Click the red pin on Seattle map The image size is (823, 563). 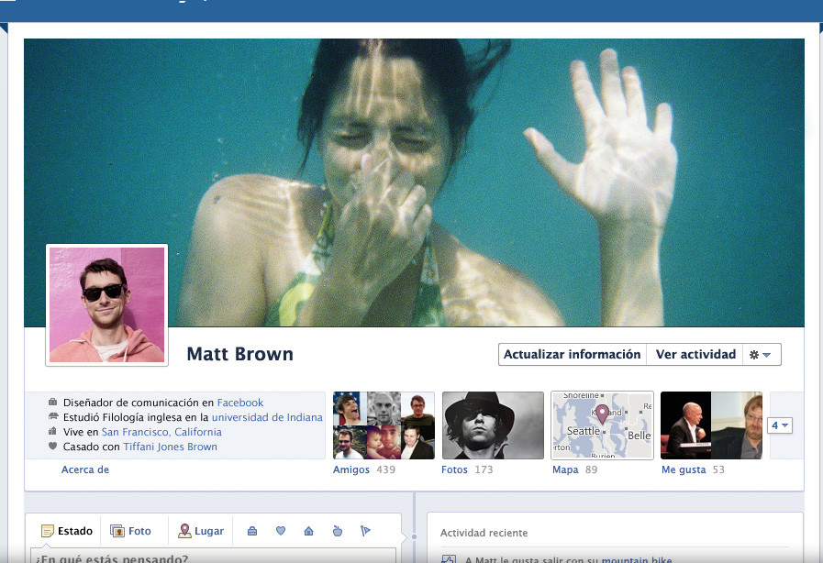[x=602, y=414]
